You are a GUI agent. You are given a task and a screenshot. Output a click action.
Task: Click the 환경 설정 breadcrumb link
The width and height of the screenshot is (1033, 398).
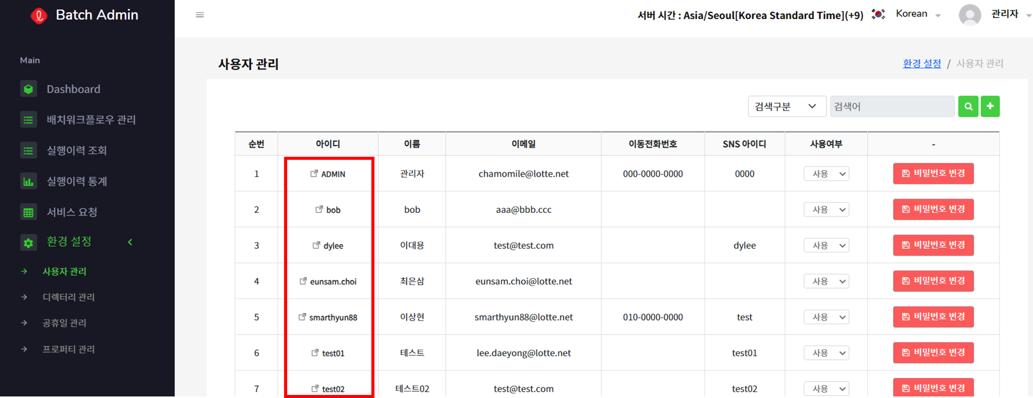coord(922,63)
